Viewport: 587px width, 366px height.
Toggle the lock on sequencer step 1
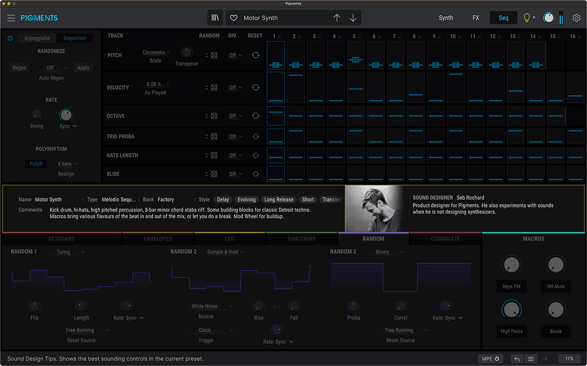click(279, 36)
